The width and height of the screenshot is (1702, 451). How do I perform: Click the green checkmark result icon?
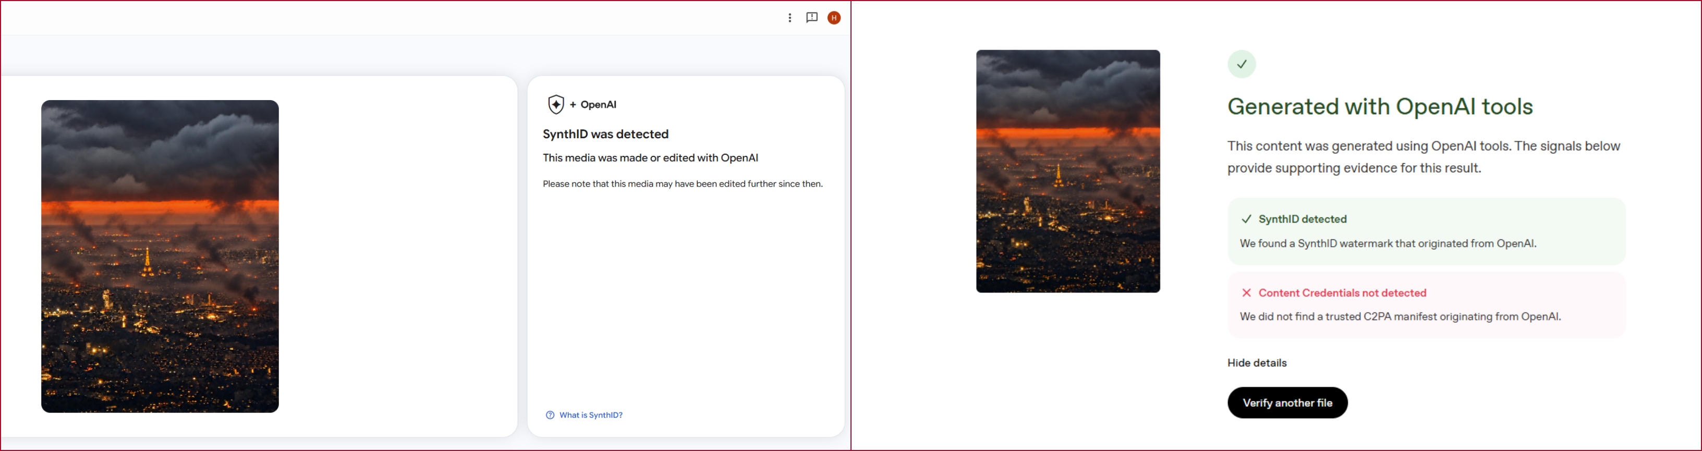(x=1242, y=64)
